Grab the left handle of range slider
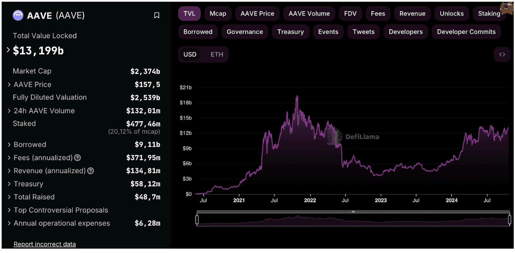 click(197, 220)
